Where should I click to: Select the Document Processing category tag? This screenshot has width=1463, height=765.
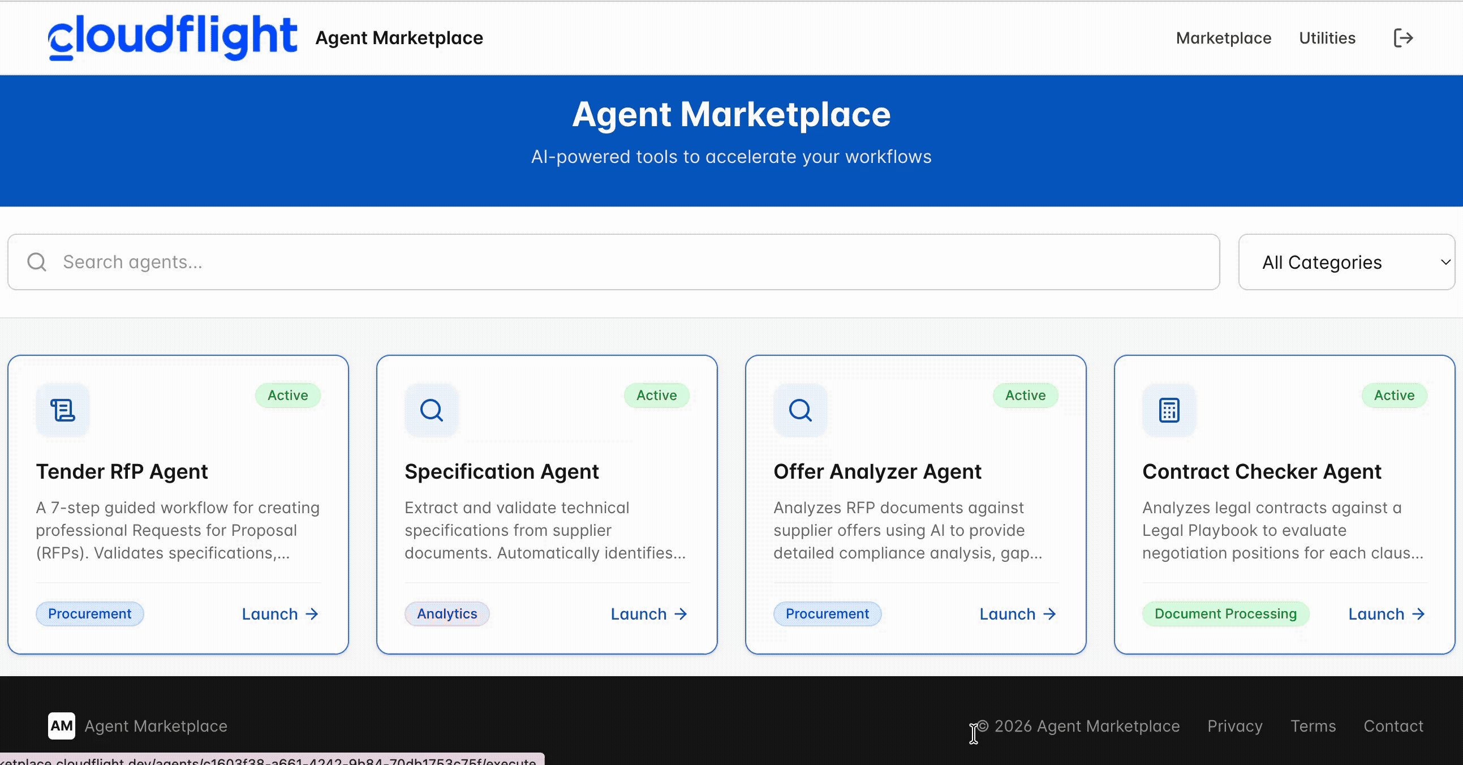coord(1225,614)
